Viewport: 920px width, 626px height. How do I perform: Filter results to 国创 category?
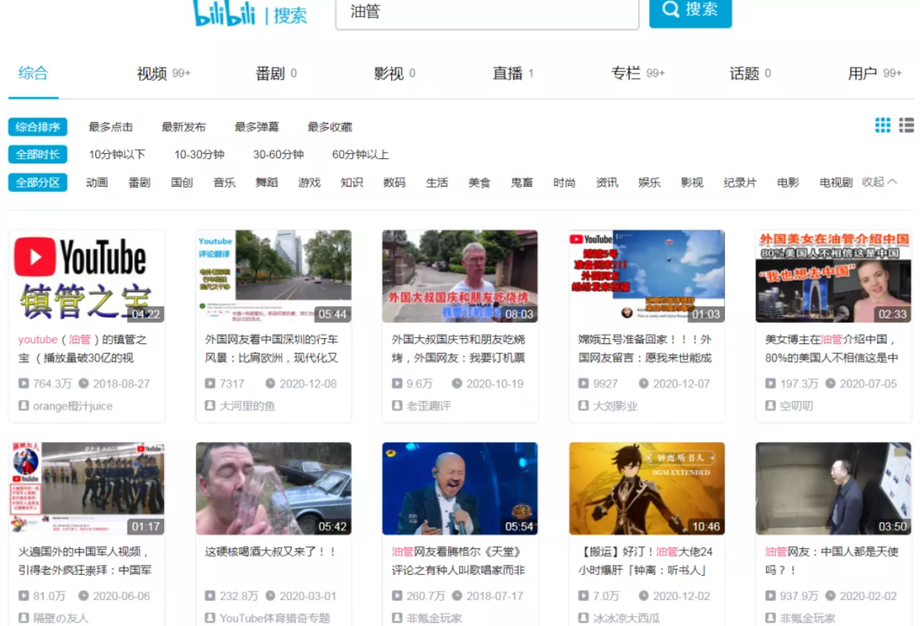182,182
